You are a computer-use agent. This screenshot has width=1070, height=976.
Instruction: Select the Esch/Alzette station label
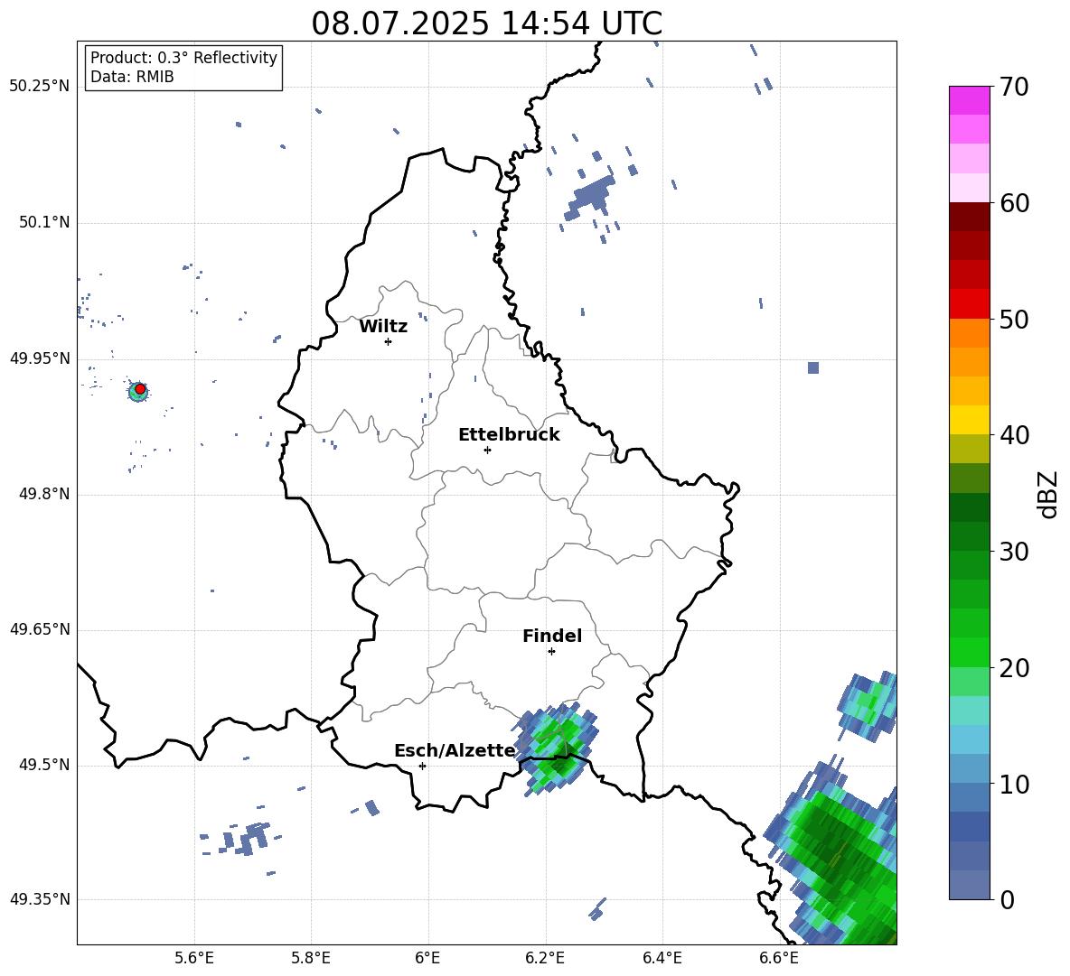[x=455, y=750]
